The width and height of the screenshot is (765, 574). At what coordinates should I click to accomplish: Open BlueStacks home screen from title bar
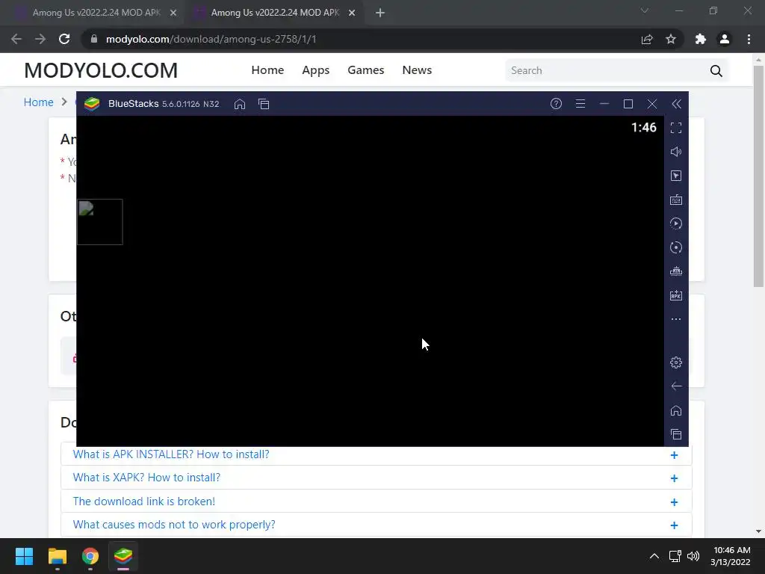pos(240,104)
